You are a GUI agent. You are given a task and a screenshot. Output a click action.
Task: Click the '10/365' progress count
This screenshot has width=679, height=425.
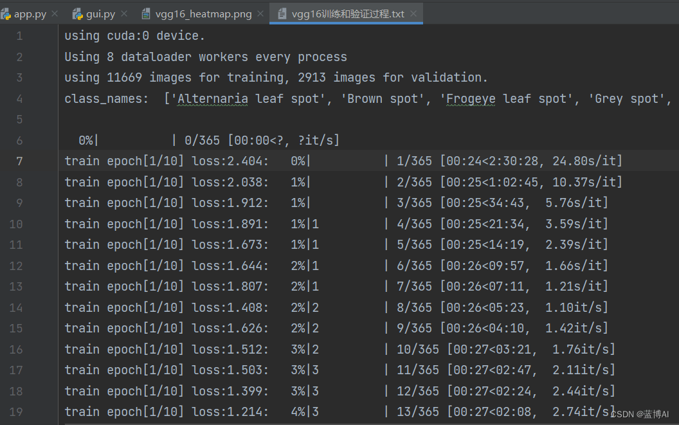(x=418, y=349)
